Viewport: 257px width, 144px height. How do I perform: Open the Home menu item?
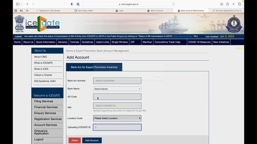point(17,42)
